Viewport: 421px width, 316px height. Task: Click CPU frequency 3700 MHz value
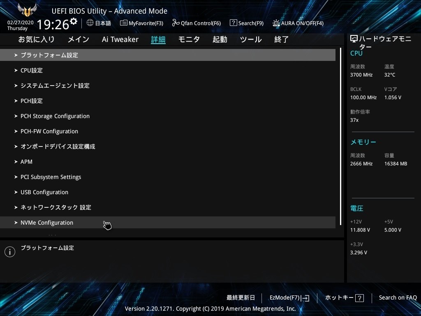coord(361,75)
